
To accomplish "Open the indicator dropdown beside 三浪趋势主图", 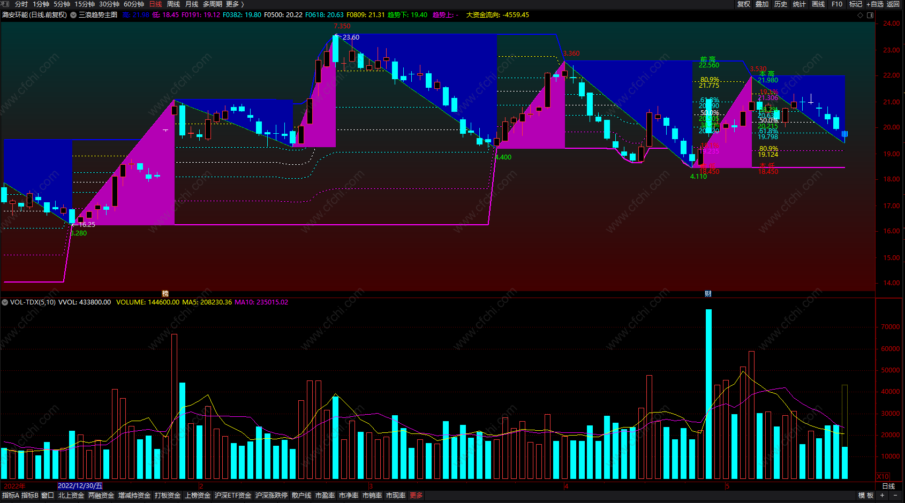I will click(73, 15).
